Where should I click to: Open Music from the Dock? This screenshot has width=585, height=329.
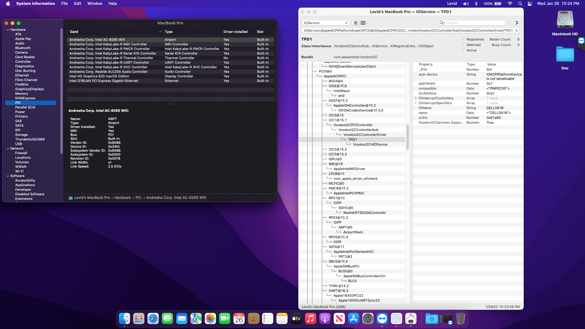(x=310, y=319)
